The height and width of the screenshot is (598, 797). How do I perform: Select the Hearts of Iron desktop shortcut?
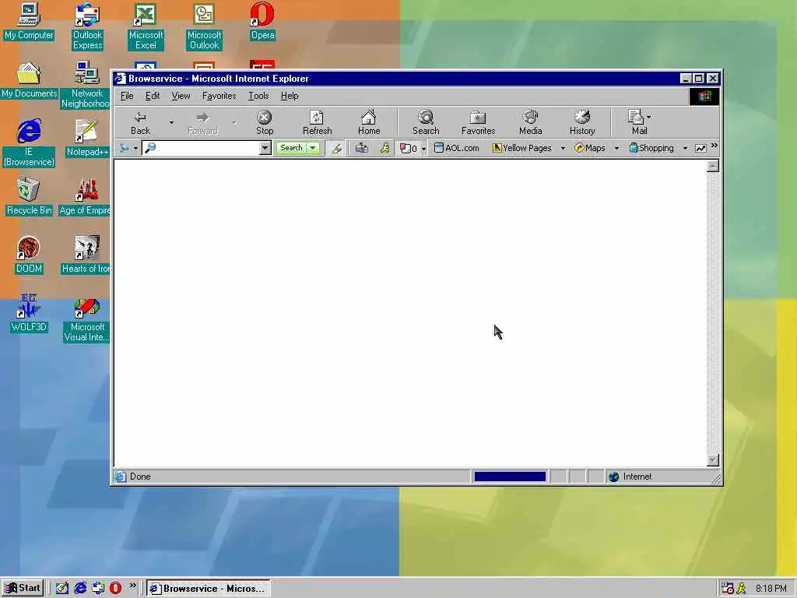pos(86,255)
